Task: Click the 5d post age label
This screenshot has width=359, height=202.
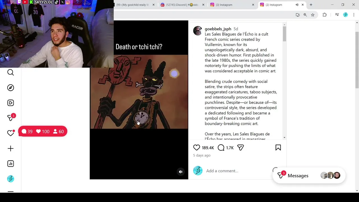Action: [x=236, y=29]
